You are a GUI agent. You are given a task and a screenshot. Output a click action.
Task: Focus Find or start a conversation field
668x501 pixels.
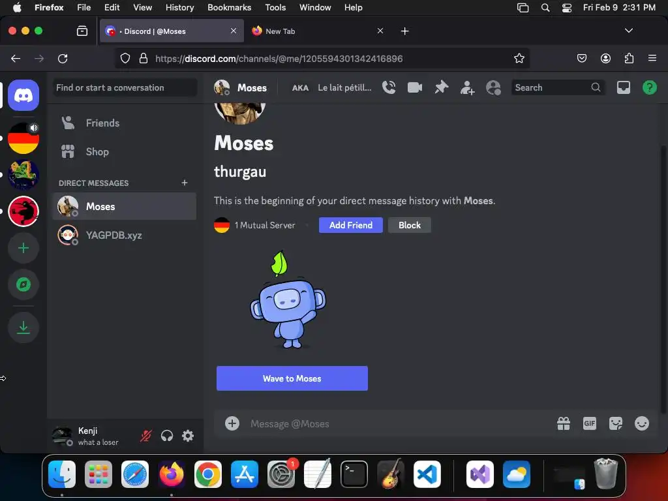[x=125, y=87]
